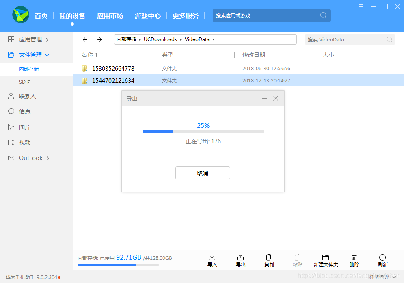Screen dimensions: 404x283
Task: Expand the OutLook chevron
Action: [48, 158]
